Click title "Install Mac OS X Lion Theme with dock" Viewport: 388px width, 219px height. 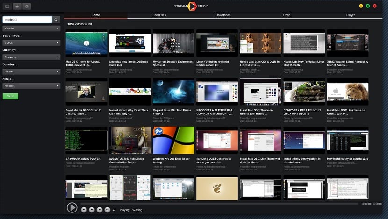click(260, 161)
